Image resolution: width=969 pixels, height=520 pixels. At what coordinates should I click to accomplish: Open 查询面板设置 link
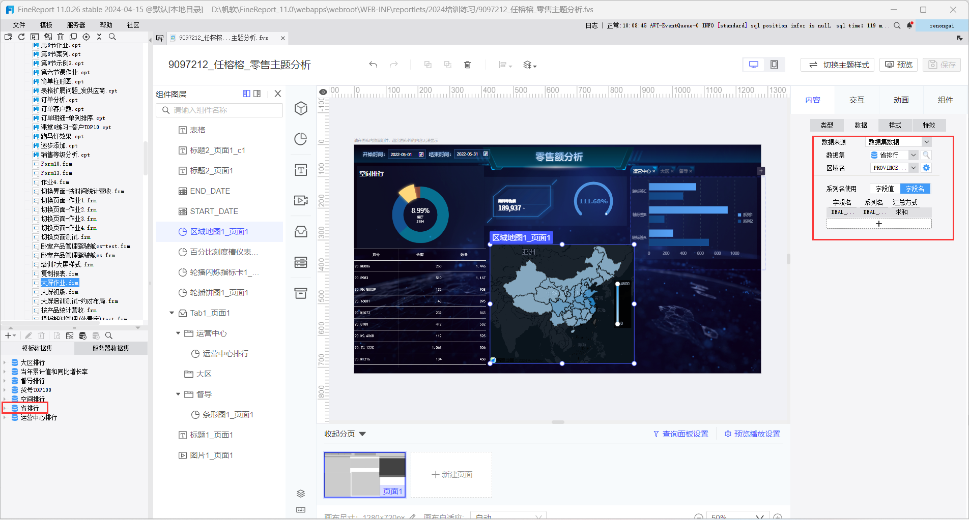tap(681, 434)
